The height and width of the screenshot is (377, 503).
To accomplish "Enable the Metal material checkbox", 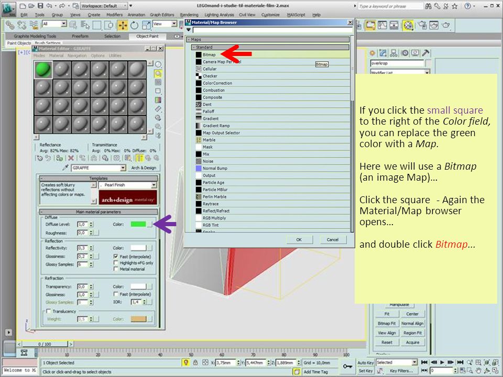I will (116, 269).
